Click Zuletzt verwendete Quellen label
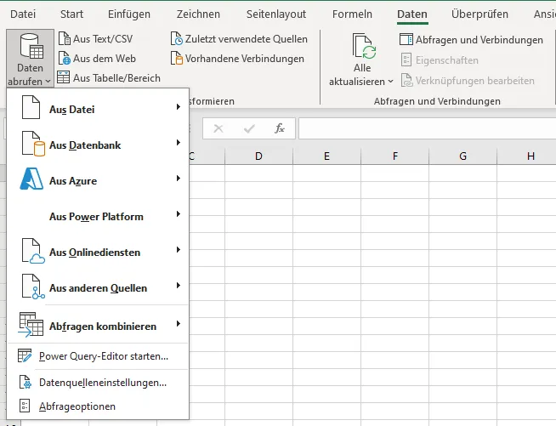 (246, 39)
